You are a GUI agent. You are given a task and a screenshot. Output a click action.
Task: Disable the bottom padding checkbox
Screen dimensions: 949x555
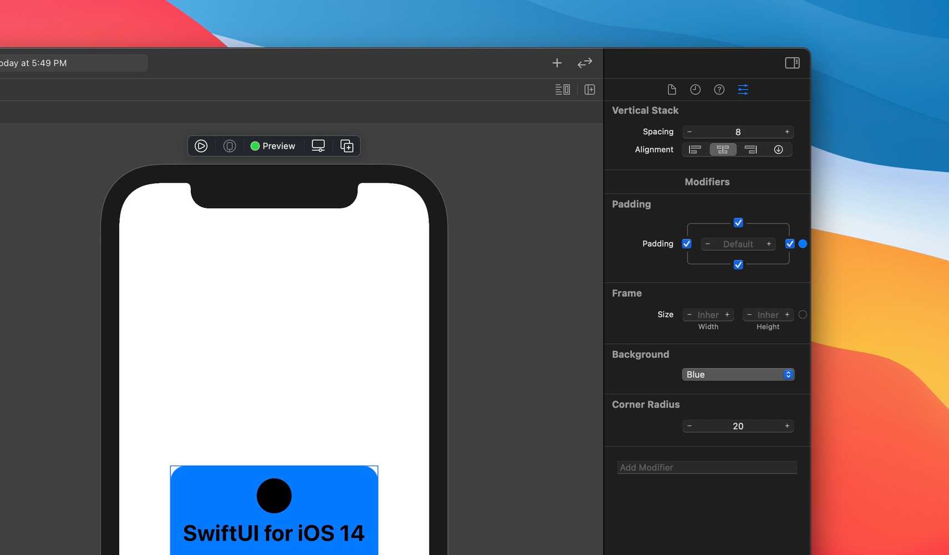(738, 265)
